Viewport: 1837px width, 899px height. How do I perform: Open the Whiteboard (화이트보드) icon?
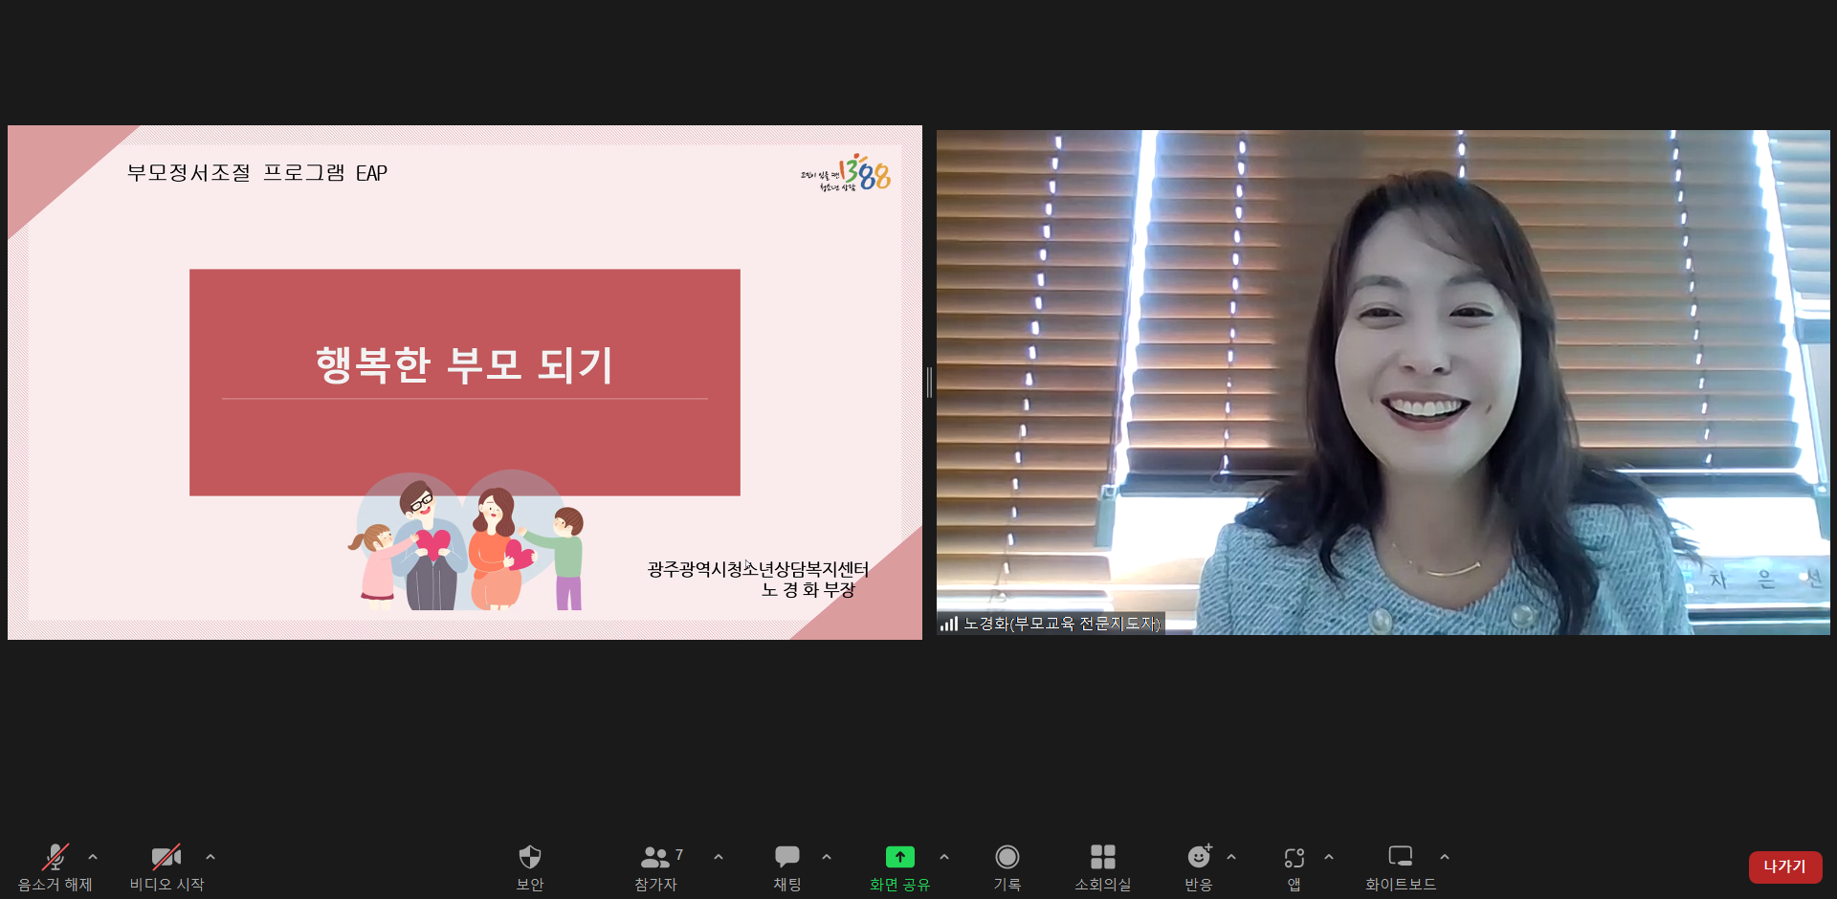[x=1400, y=858]
